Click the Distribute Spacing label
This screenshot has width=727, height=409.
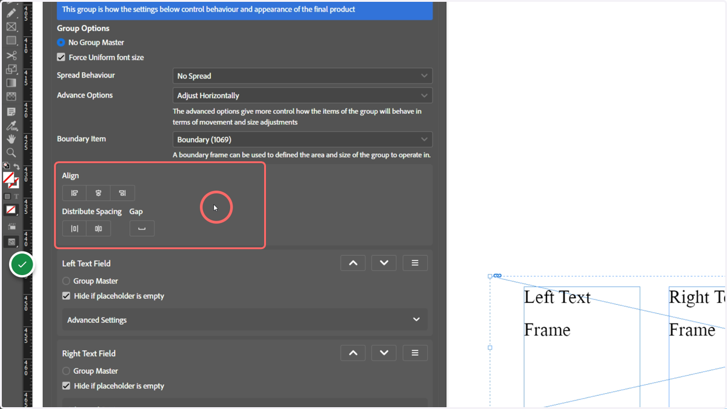(x=92, y=211)
